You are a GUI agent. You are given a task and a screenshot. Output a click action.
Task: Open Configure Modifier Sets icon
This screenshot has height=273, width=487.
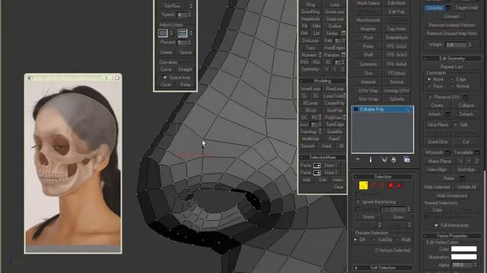[407, 160]
